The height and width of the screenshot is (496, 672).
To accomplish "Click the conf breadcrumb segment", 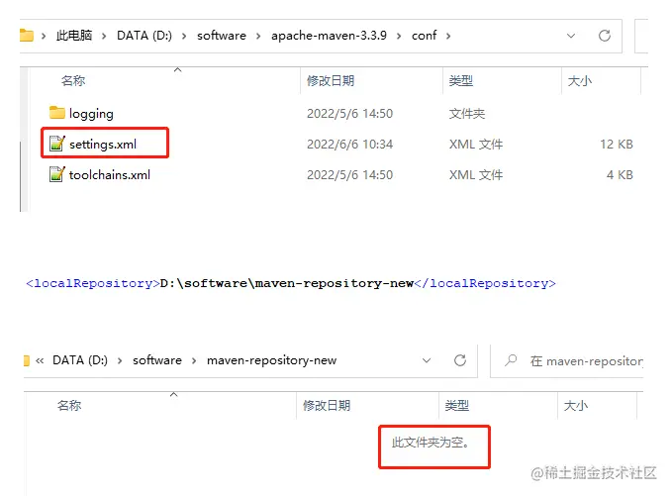I will click(424, 36).
